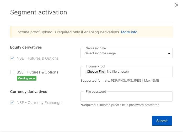Click the 'No file chosen' text
This screenshot has width=183, height=132.
click(118, 72)
